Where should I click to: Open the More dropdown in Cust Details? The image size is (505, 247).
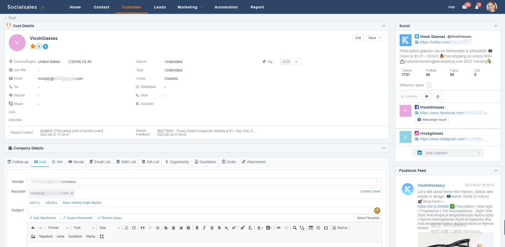point(375,38)
